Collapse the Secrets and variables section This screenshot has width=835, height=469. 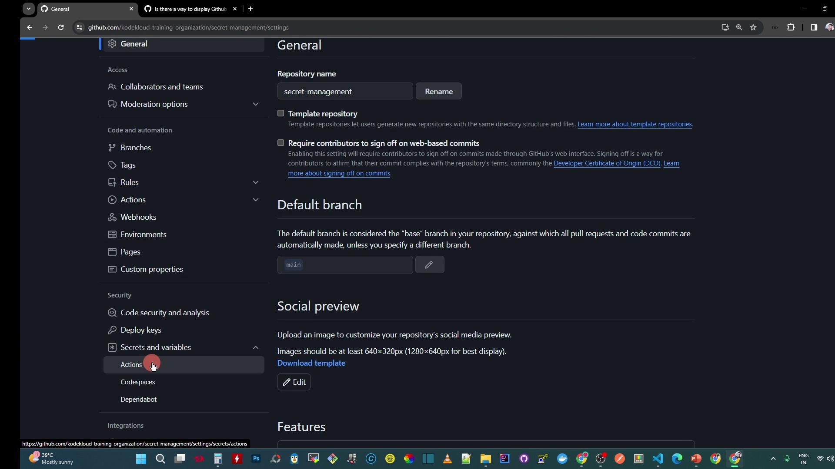256,347
